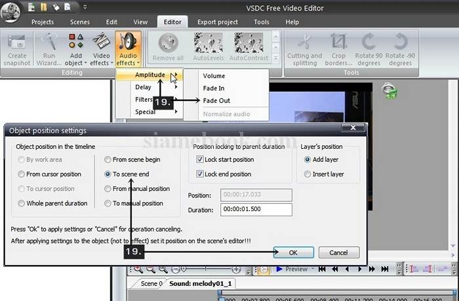
Task: Rotate 90 degrees clockwise
Action: point(369,50)
